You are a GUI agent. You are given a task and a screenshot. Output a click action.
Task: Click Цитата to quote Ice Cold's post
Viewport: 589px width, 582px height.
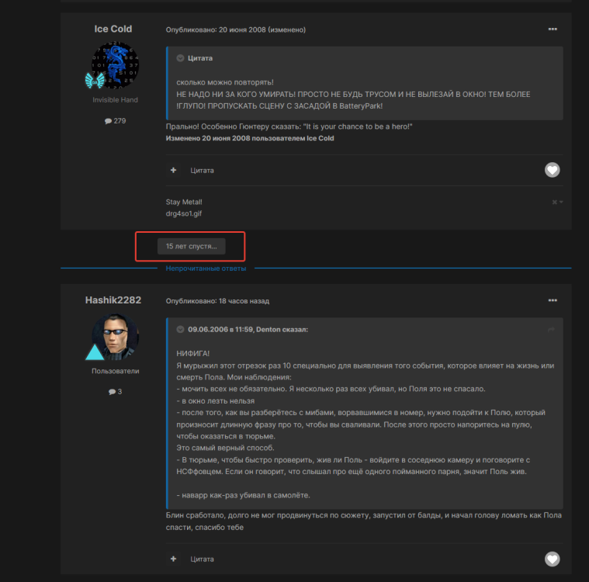pos(201,170)
